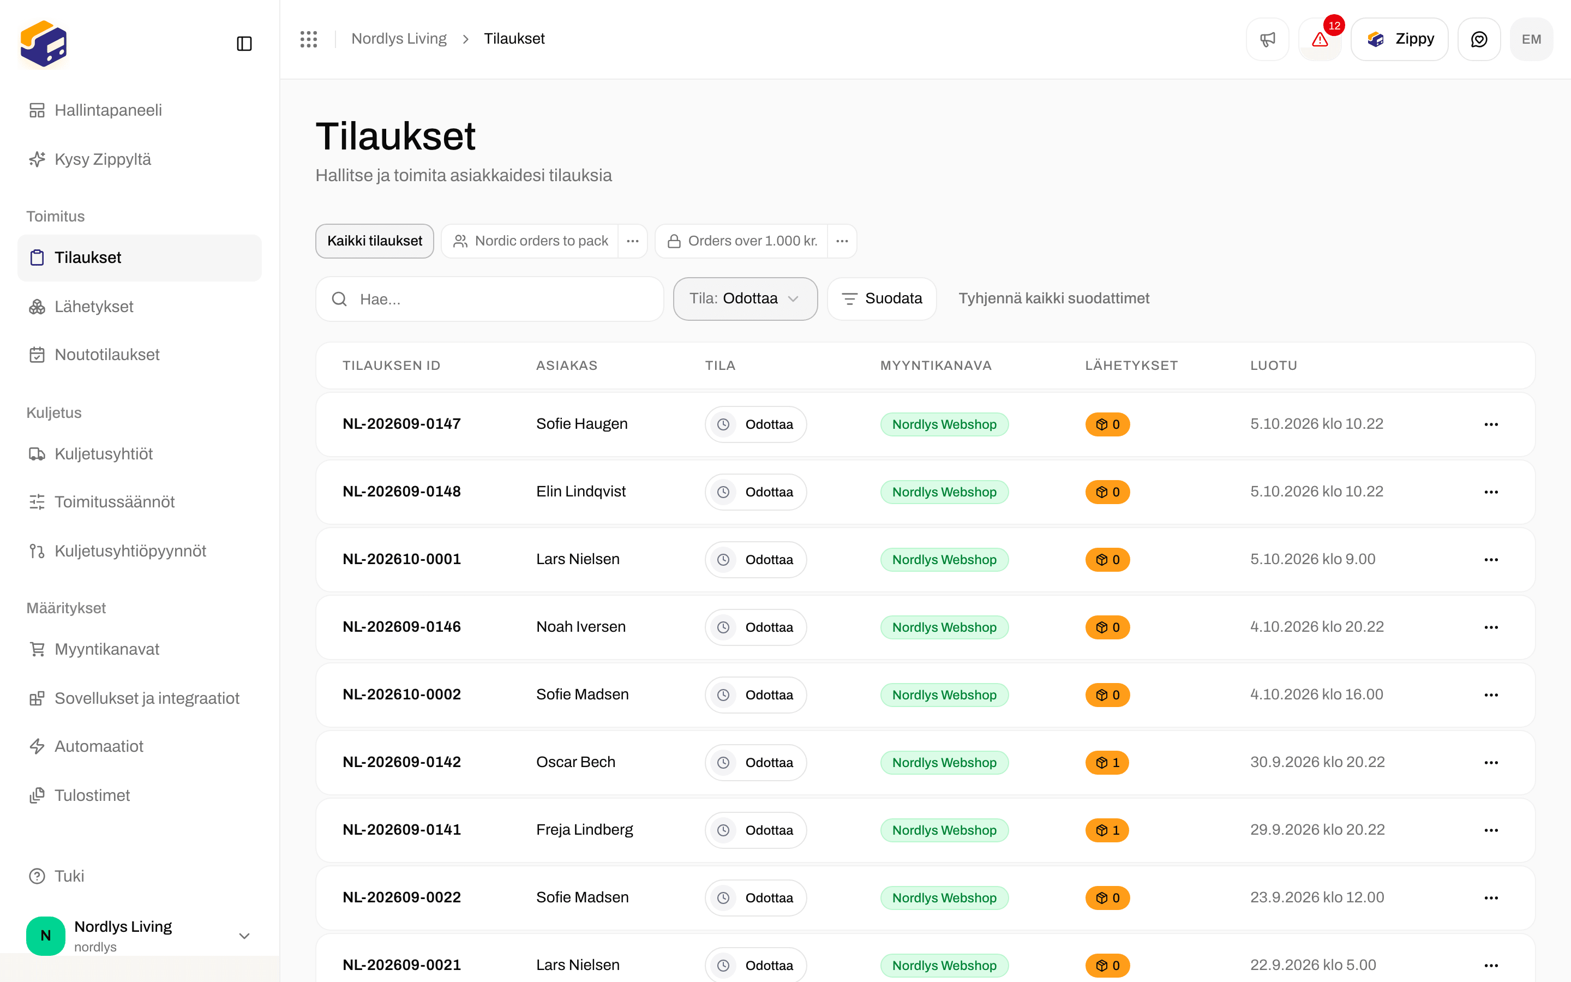Open the Tila: Odottaa filter dropdown
The width and height of the screenshot is (1571, 982).
coord(745,299)
